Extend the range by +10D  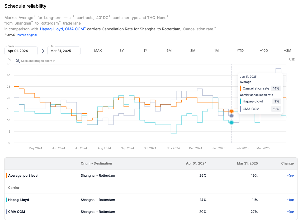tap(264, 51)
